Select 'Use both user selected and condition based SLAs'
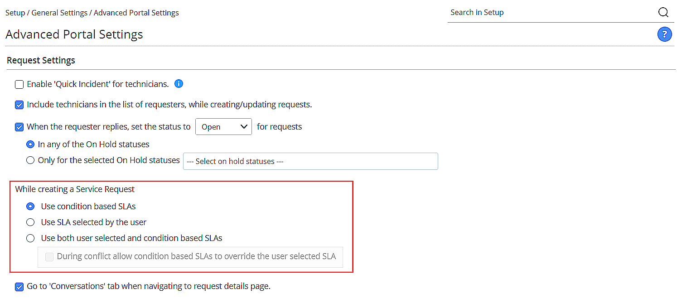Screen dimensions: 677x303 tap(30, 238)
